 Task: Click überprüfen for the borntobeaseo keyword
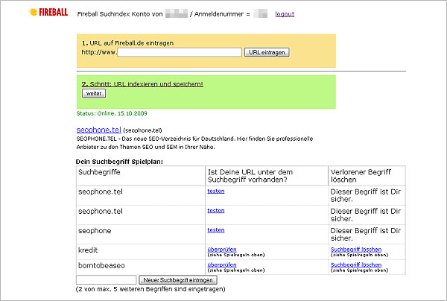[x=221, y=264]
